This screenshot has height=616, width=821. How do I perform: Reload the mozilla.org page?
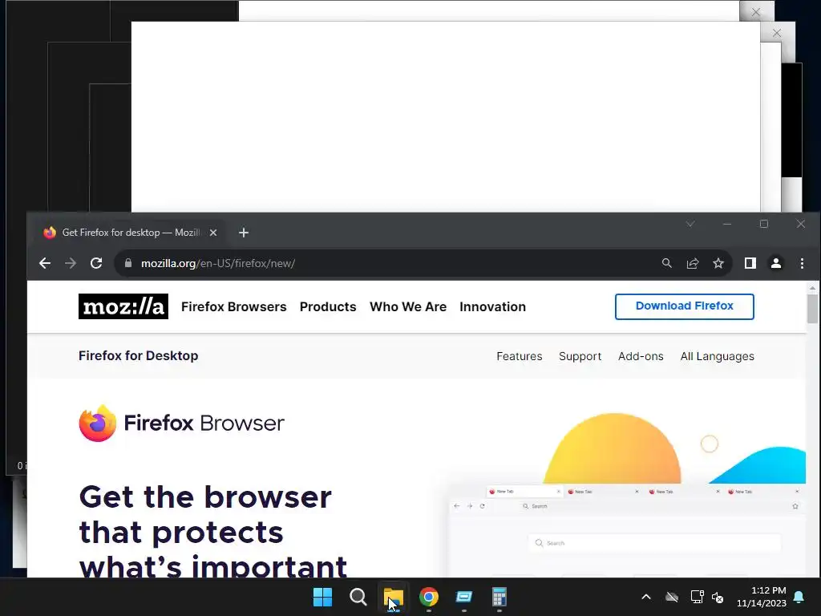[96, 263]
